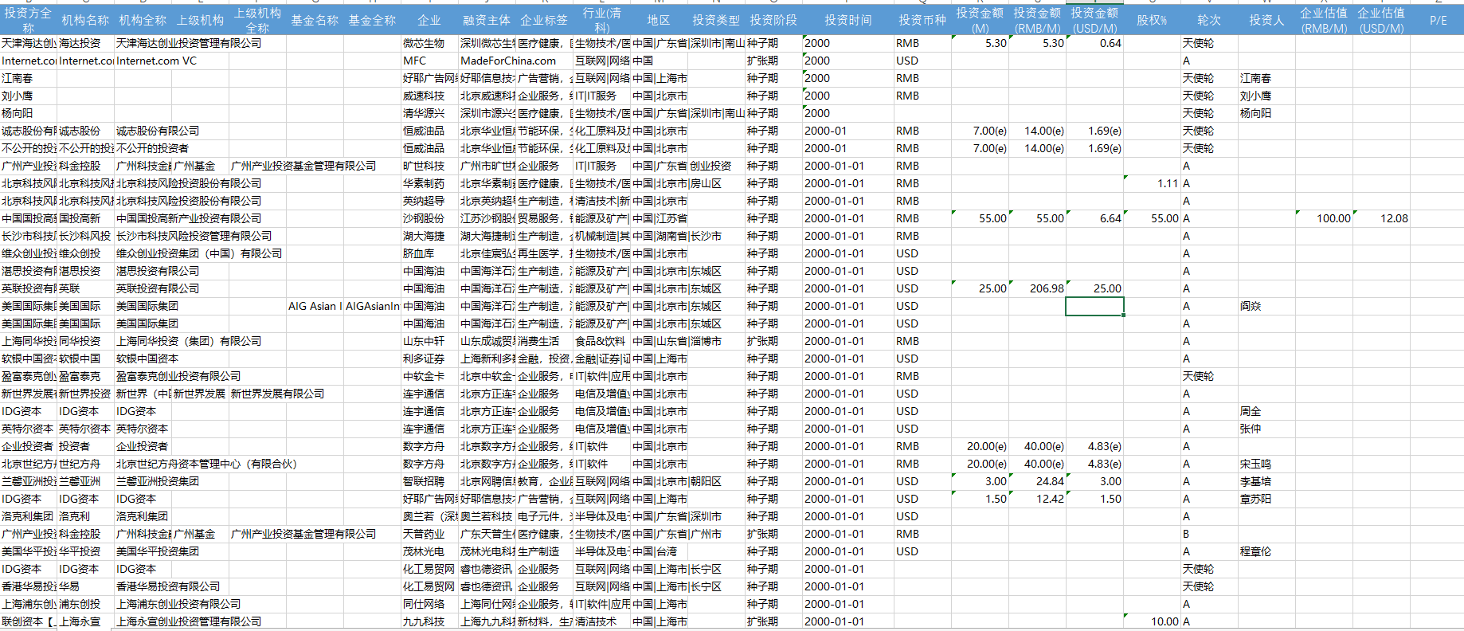1464x631 pixels.
Task: Select the 股权% header cell
Action: [x=1152, y=20]
